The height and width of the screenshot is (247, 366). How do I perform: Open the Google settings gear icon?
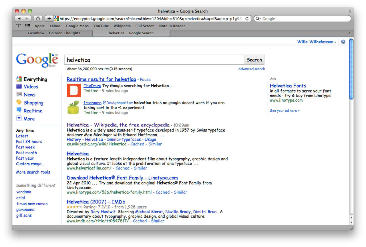pyautogui.click(x=343, y=42)
